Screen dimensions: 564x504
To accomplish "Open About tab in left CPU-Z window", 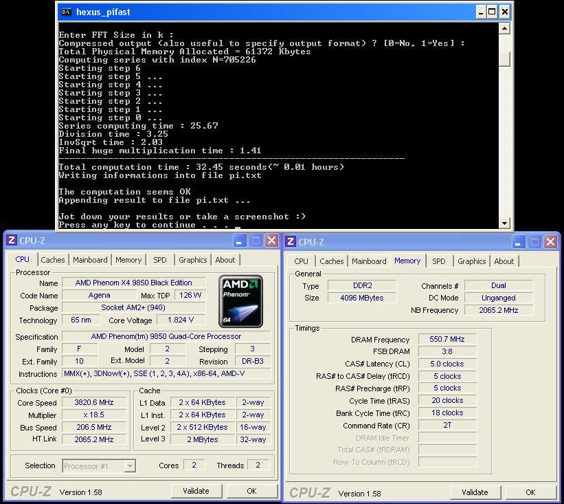I will pyautogui.click(x=225, y=260).
